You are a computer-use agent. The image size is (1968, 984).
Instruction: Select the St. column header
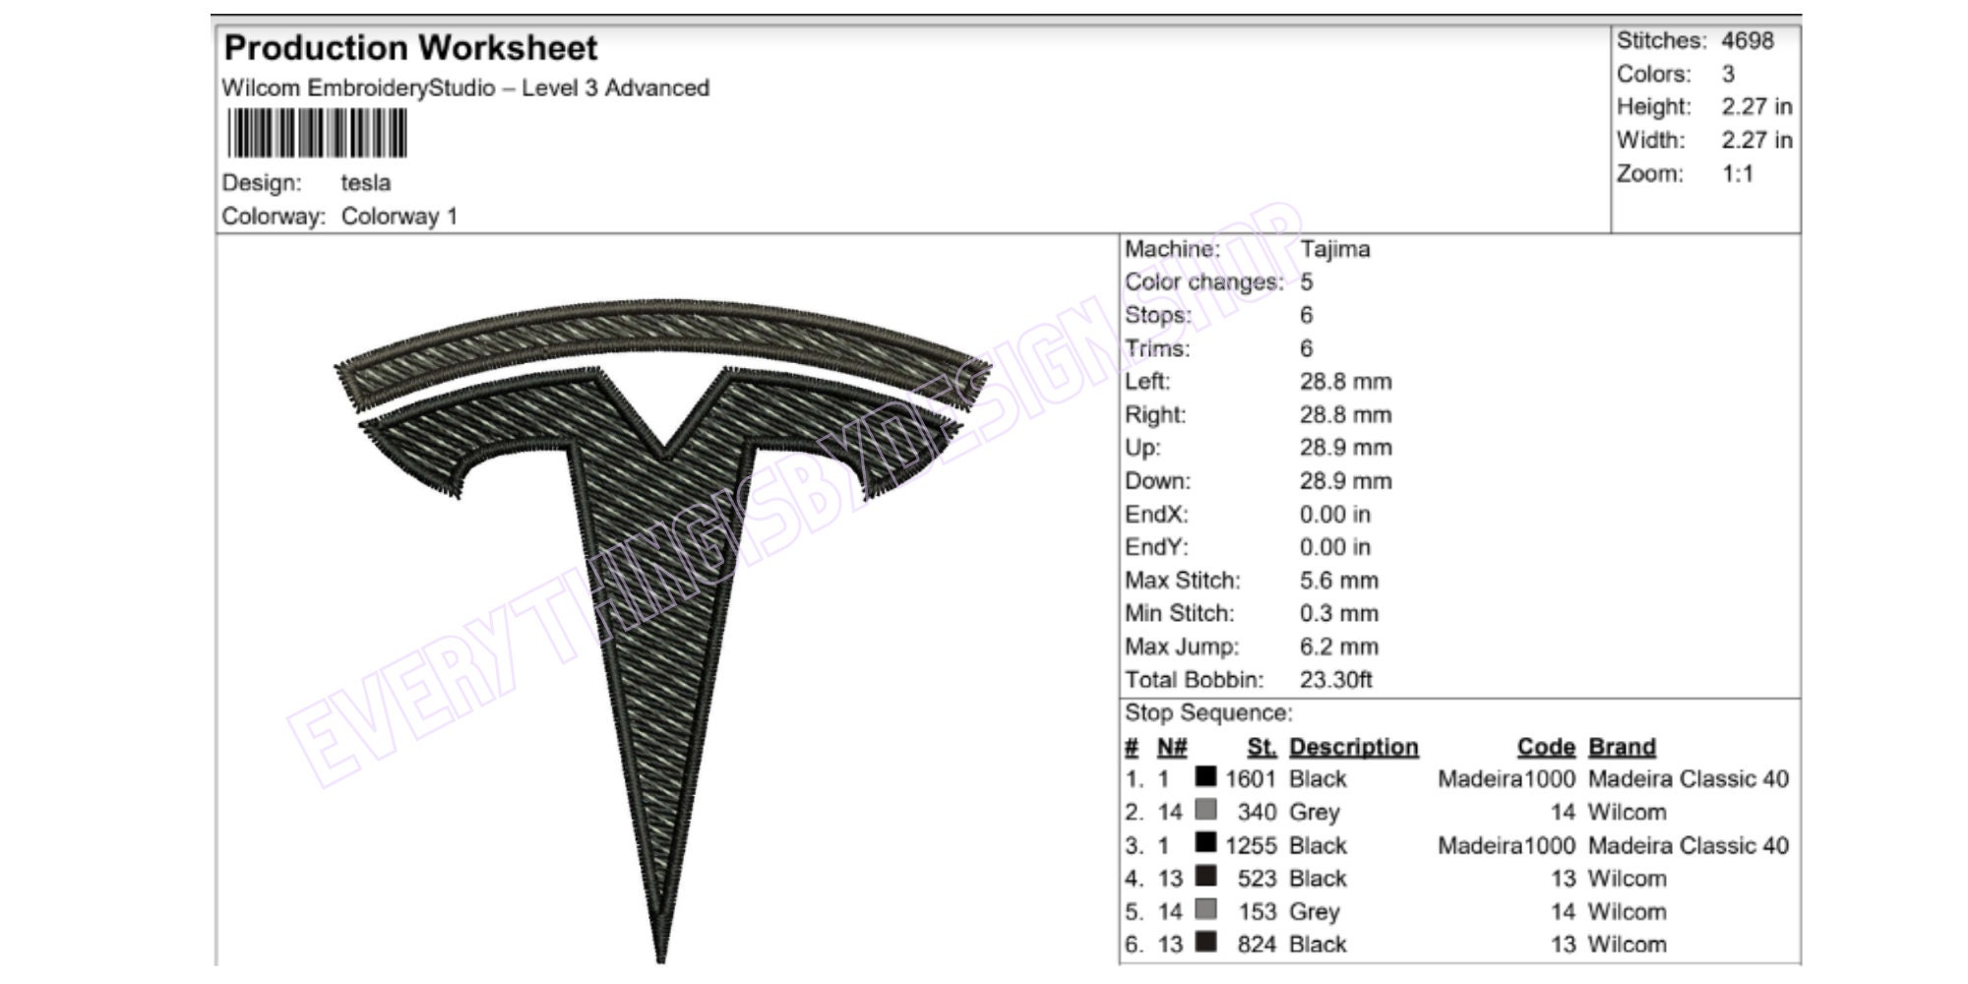coord(1261,745)
